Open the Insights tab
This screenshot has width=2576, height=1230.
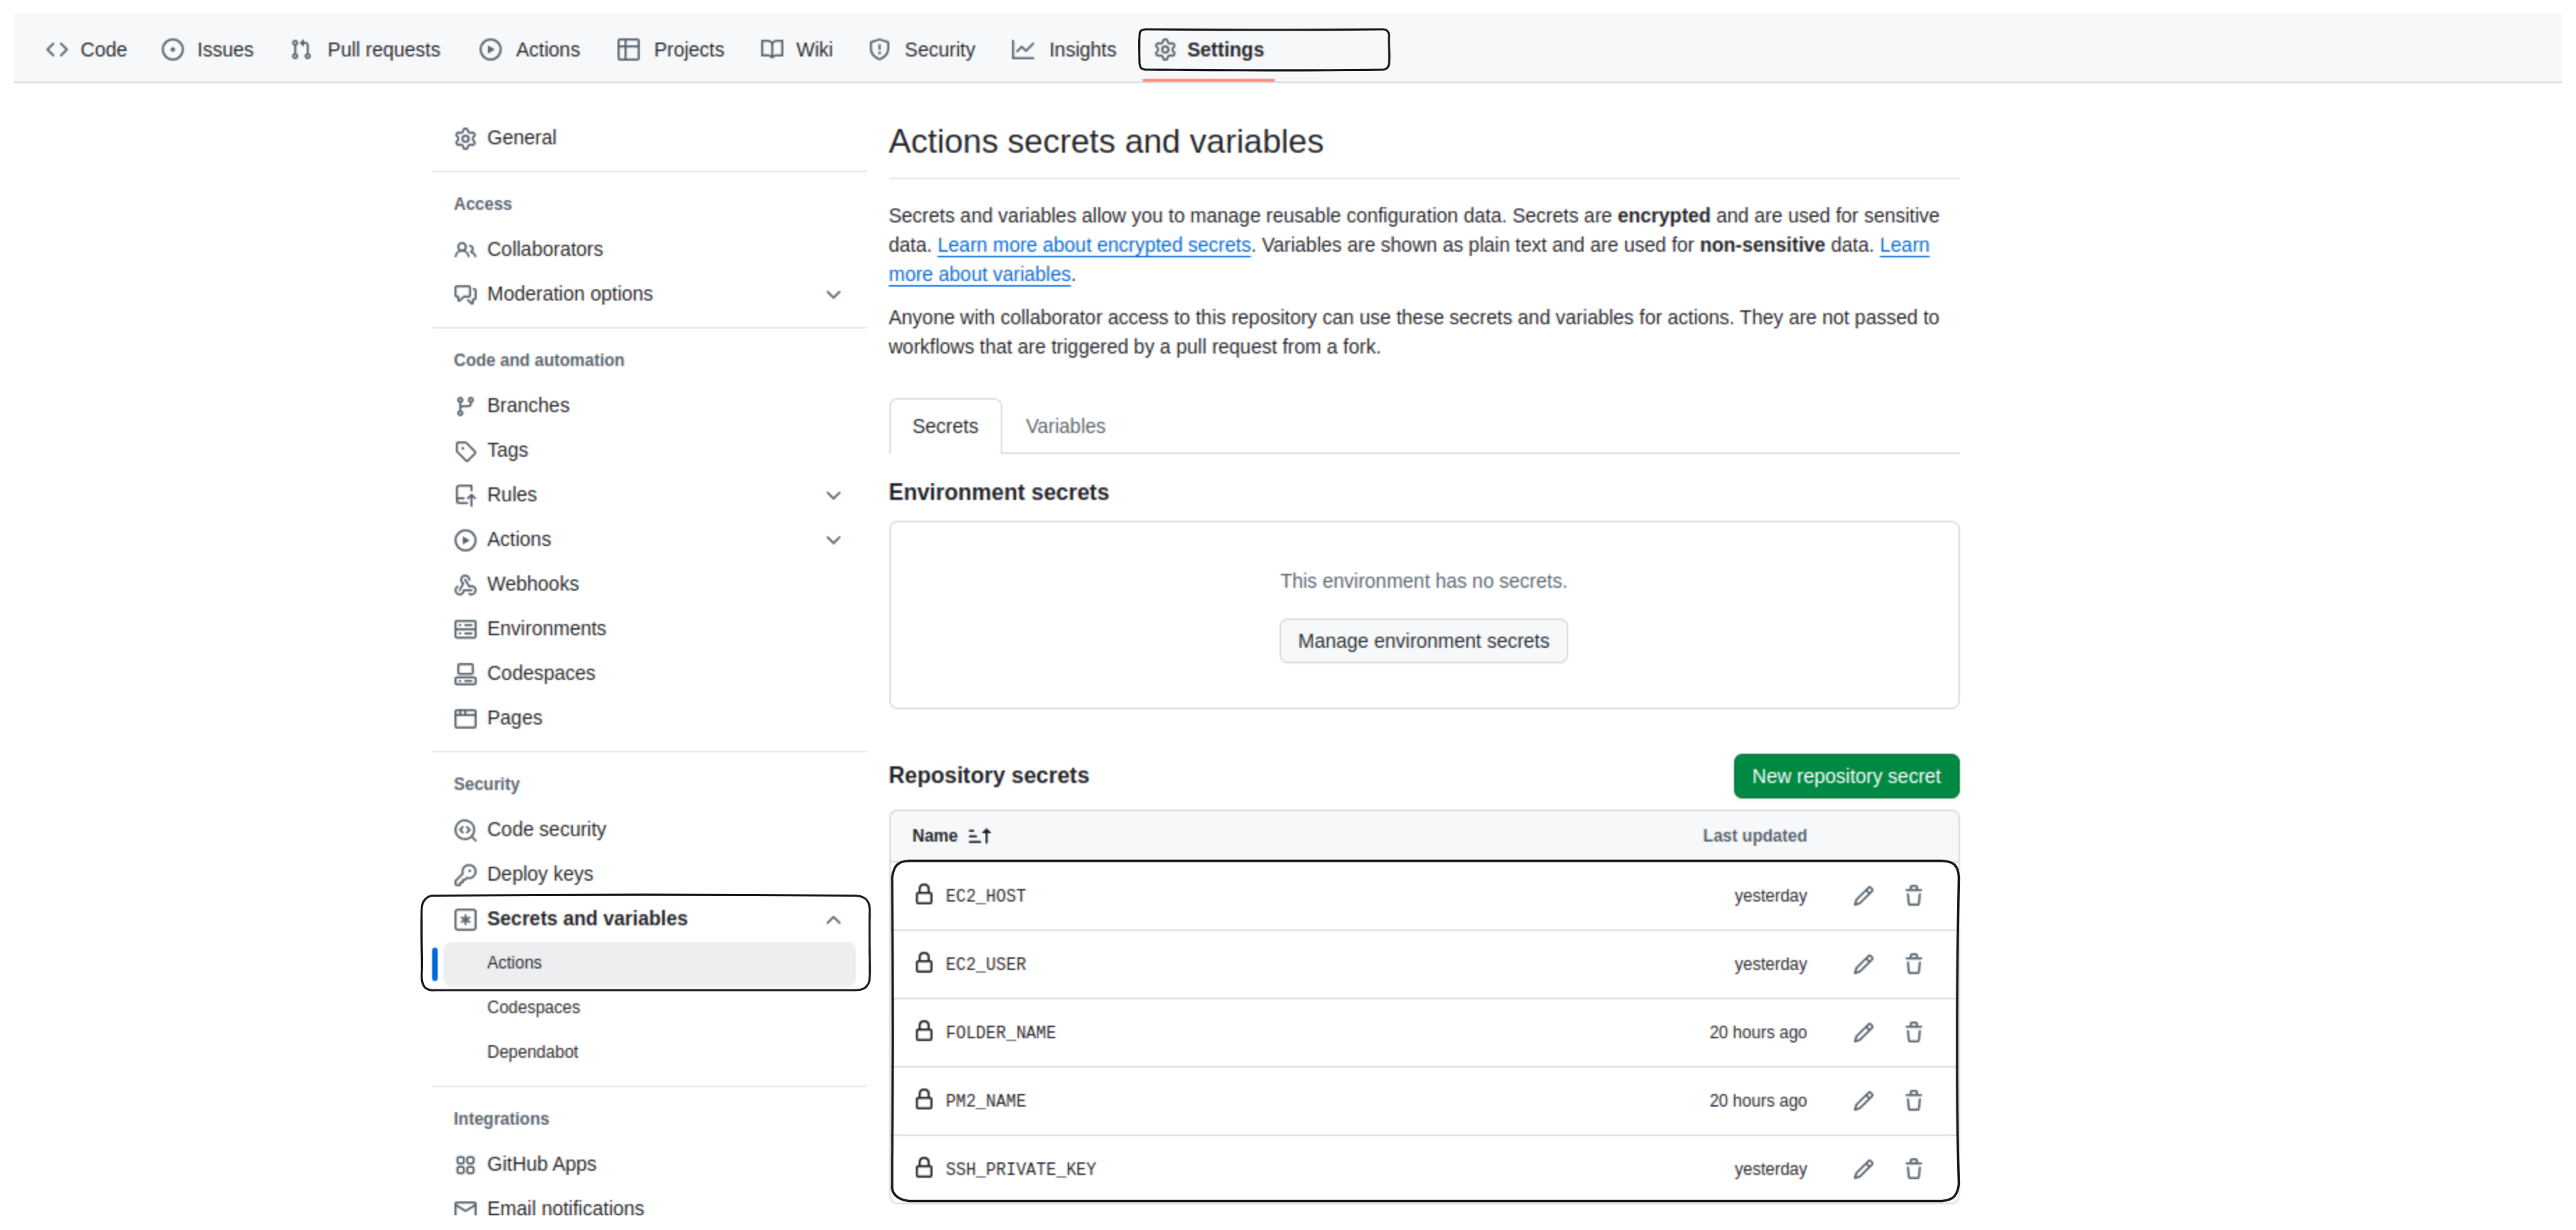point(1063,49)
